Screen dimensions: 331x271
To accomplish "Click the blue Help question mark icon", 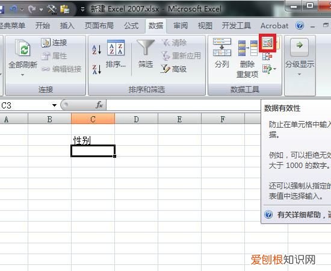I will pos(300,25).
